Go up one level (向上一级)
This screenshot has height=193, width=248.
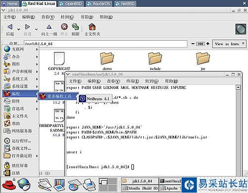49,27
